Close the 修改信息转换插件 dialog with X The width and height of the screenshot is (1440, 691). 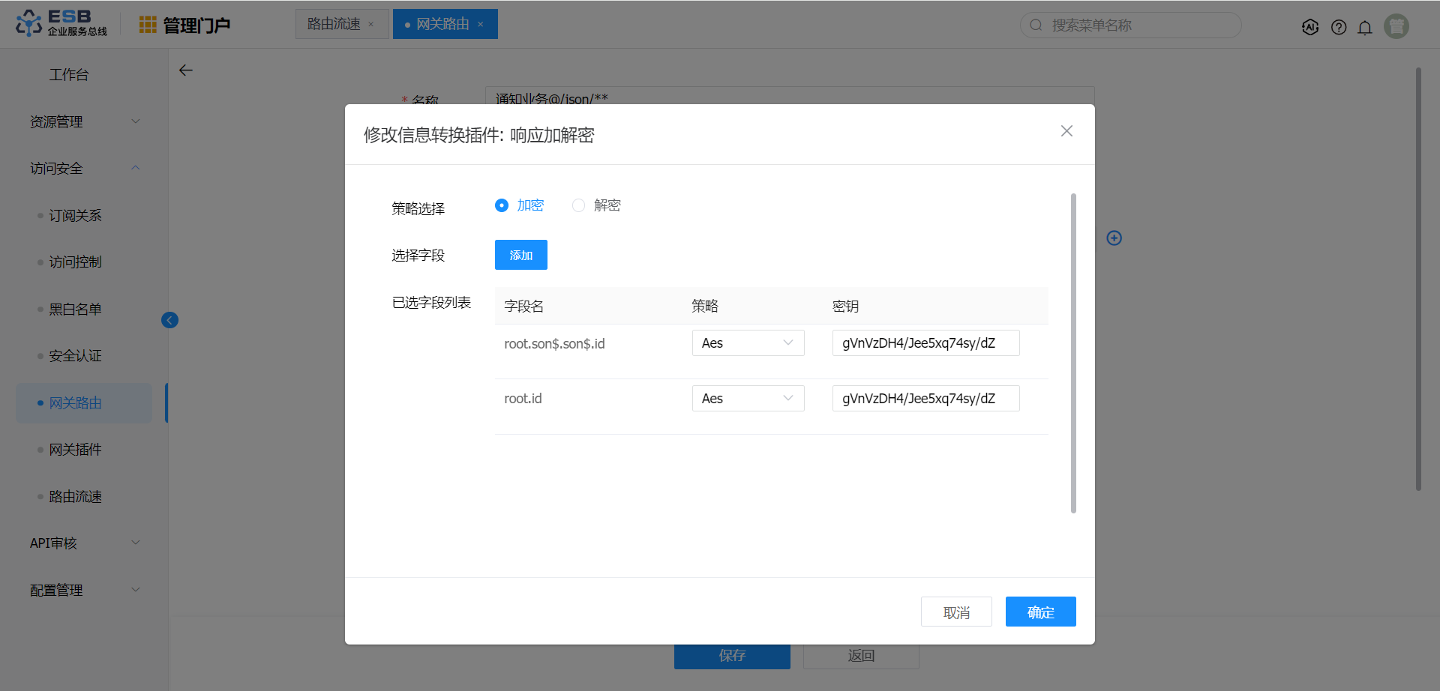click(1066, 131)
